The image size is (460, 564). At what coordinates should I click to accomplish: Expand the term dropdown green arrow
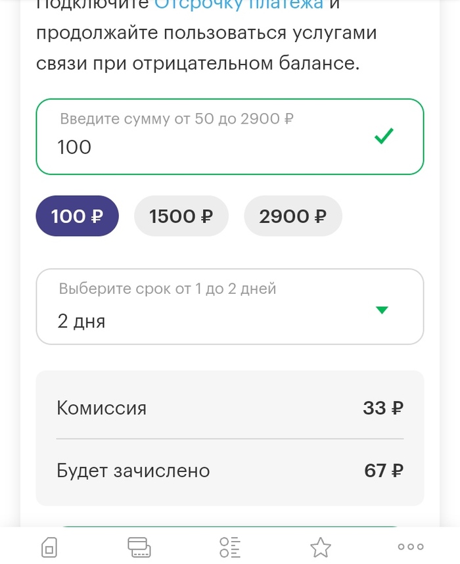pyautogui.click(x=382, y=310)
